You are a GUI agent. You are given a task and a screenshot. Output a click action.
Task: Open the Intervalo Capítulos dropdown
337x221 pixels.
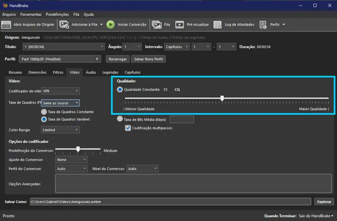pos(177,47)
